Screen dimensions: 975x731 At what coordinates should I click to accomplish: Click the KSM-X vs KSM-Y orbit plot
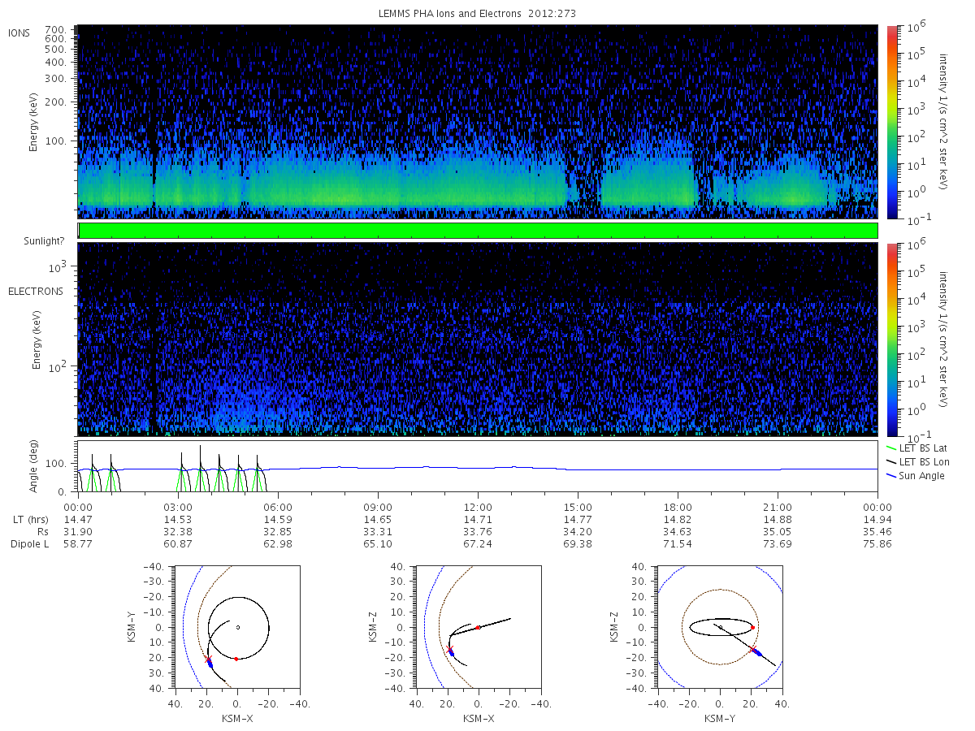[236, 627]
